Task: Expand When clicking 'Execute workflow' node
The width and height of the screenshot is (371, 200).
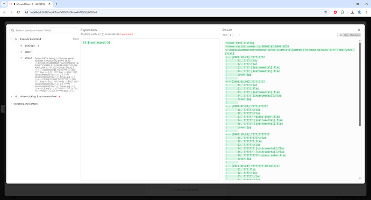Action: [11, 97]
